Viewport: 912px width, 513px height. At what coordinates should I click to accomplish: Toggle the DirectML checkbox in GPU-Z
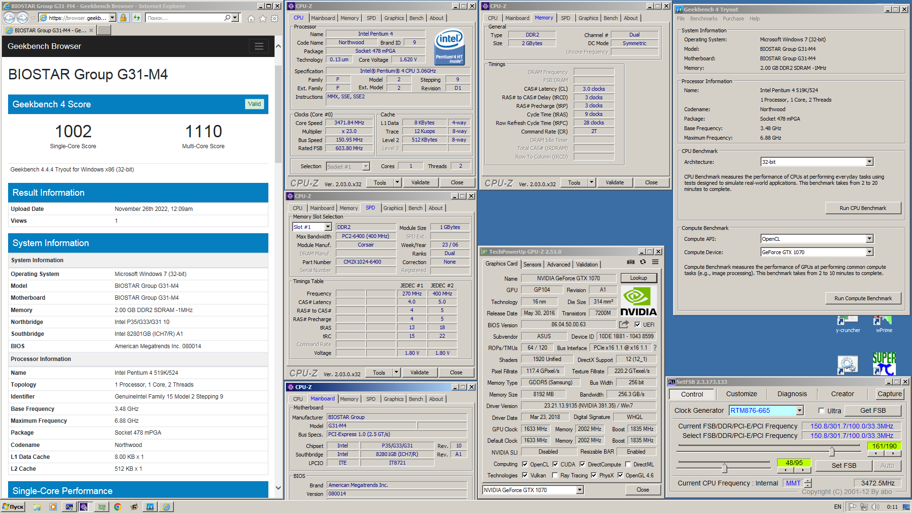(x=628, y=465)
